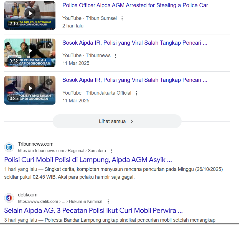The height and width of the screenshot is (225, 239).
Task: Click the '2 hari lalu' date text
Action: [x=73, y=26]
